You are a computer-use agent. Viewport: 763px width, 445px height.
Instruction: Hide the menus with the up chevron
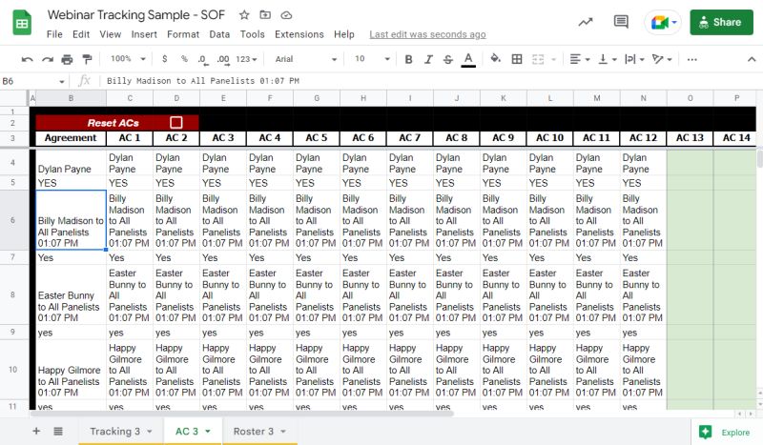(752, 59)
